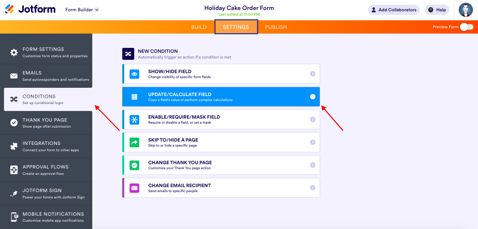This screenshot has width=478, height=229.
Task: Expand the Show/Hide Field arrow
Action: click(x=312, y=74)
